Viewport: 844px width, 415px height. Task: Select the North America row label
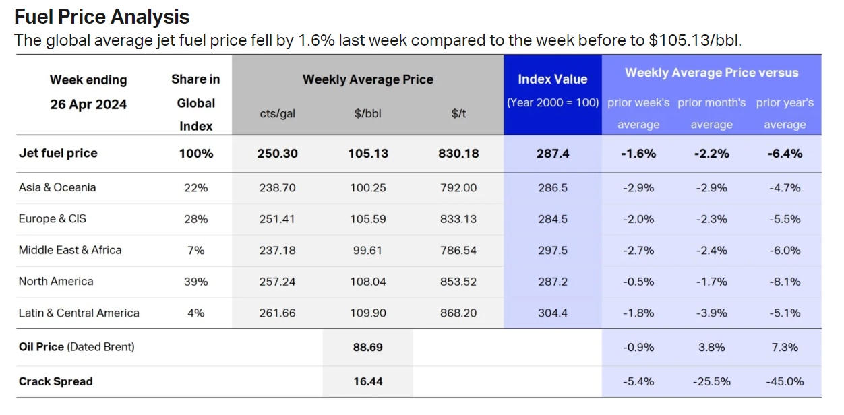(x=56, y=281)
